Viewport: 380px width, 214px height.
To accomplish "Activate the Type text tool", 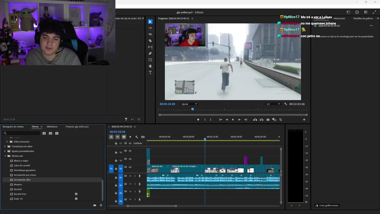I will [x=150, y=73].
